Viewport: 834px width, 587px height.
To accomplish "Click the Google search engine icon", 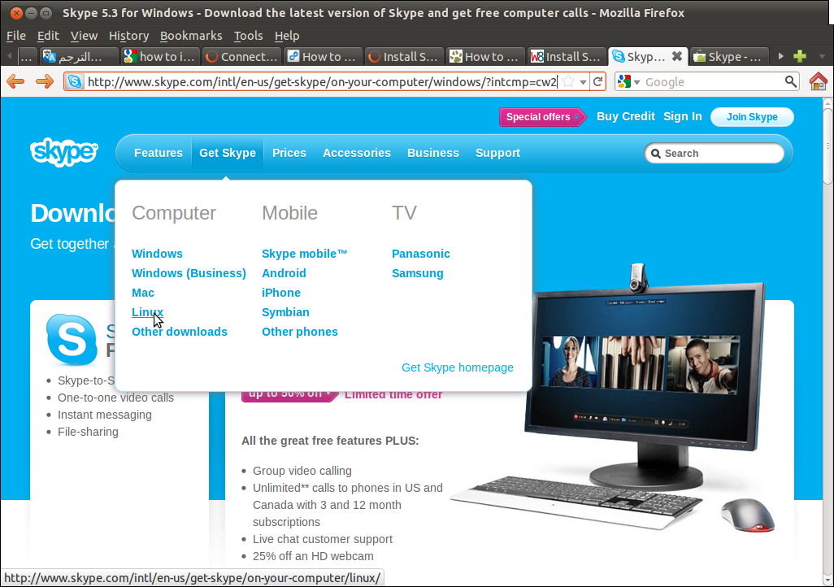I will pyautogui.click(x=624, y=81).
